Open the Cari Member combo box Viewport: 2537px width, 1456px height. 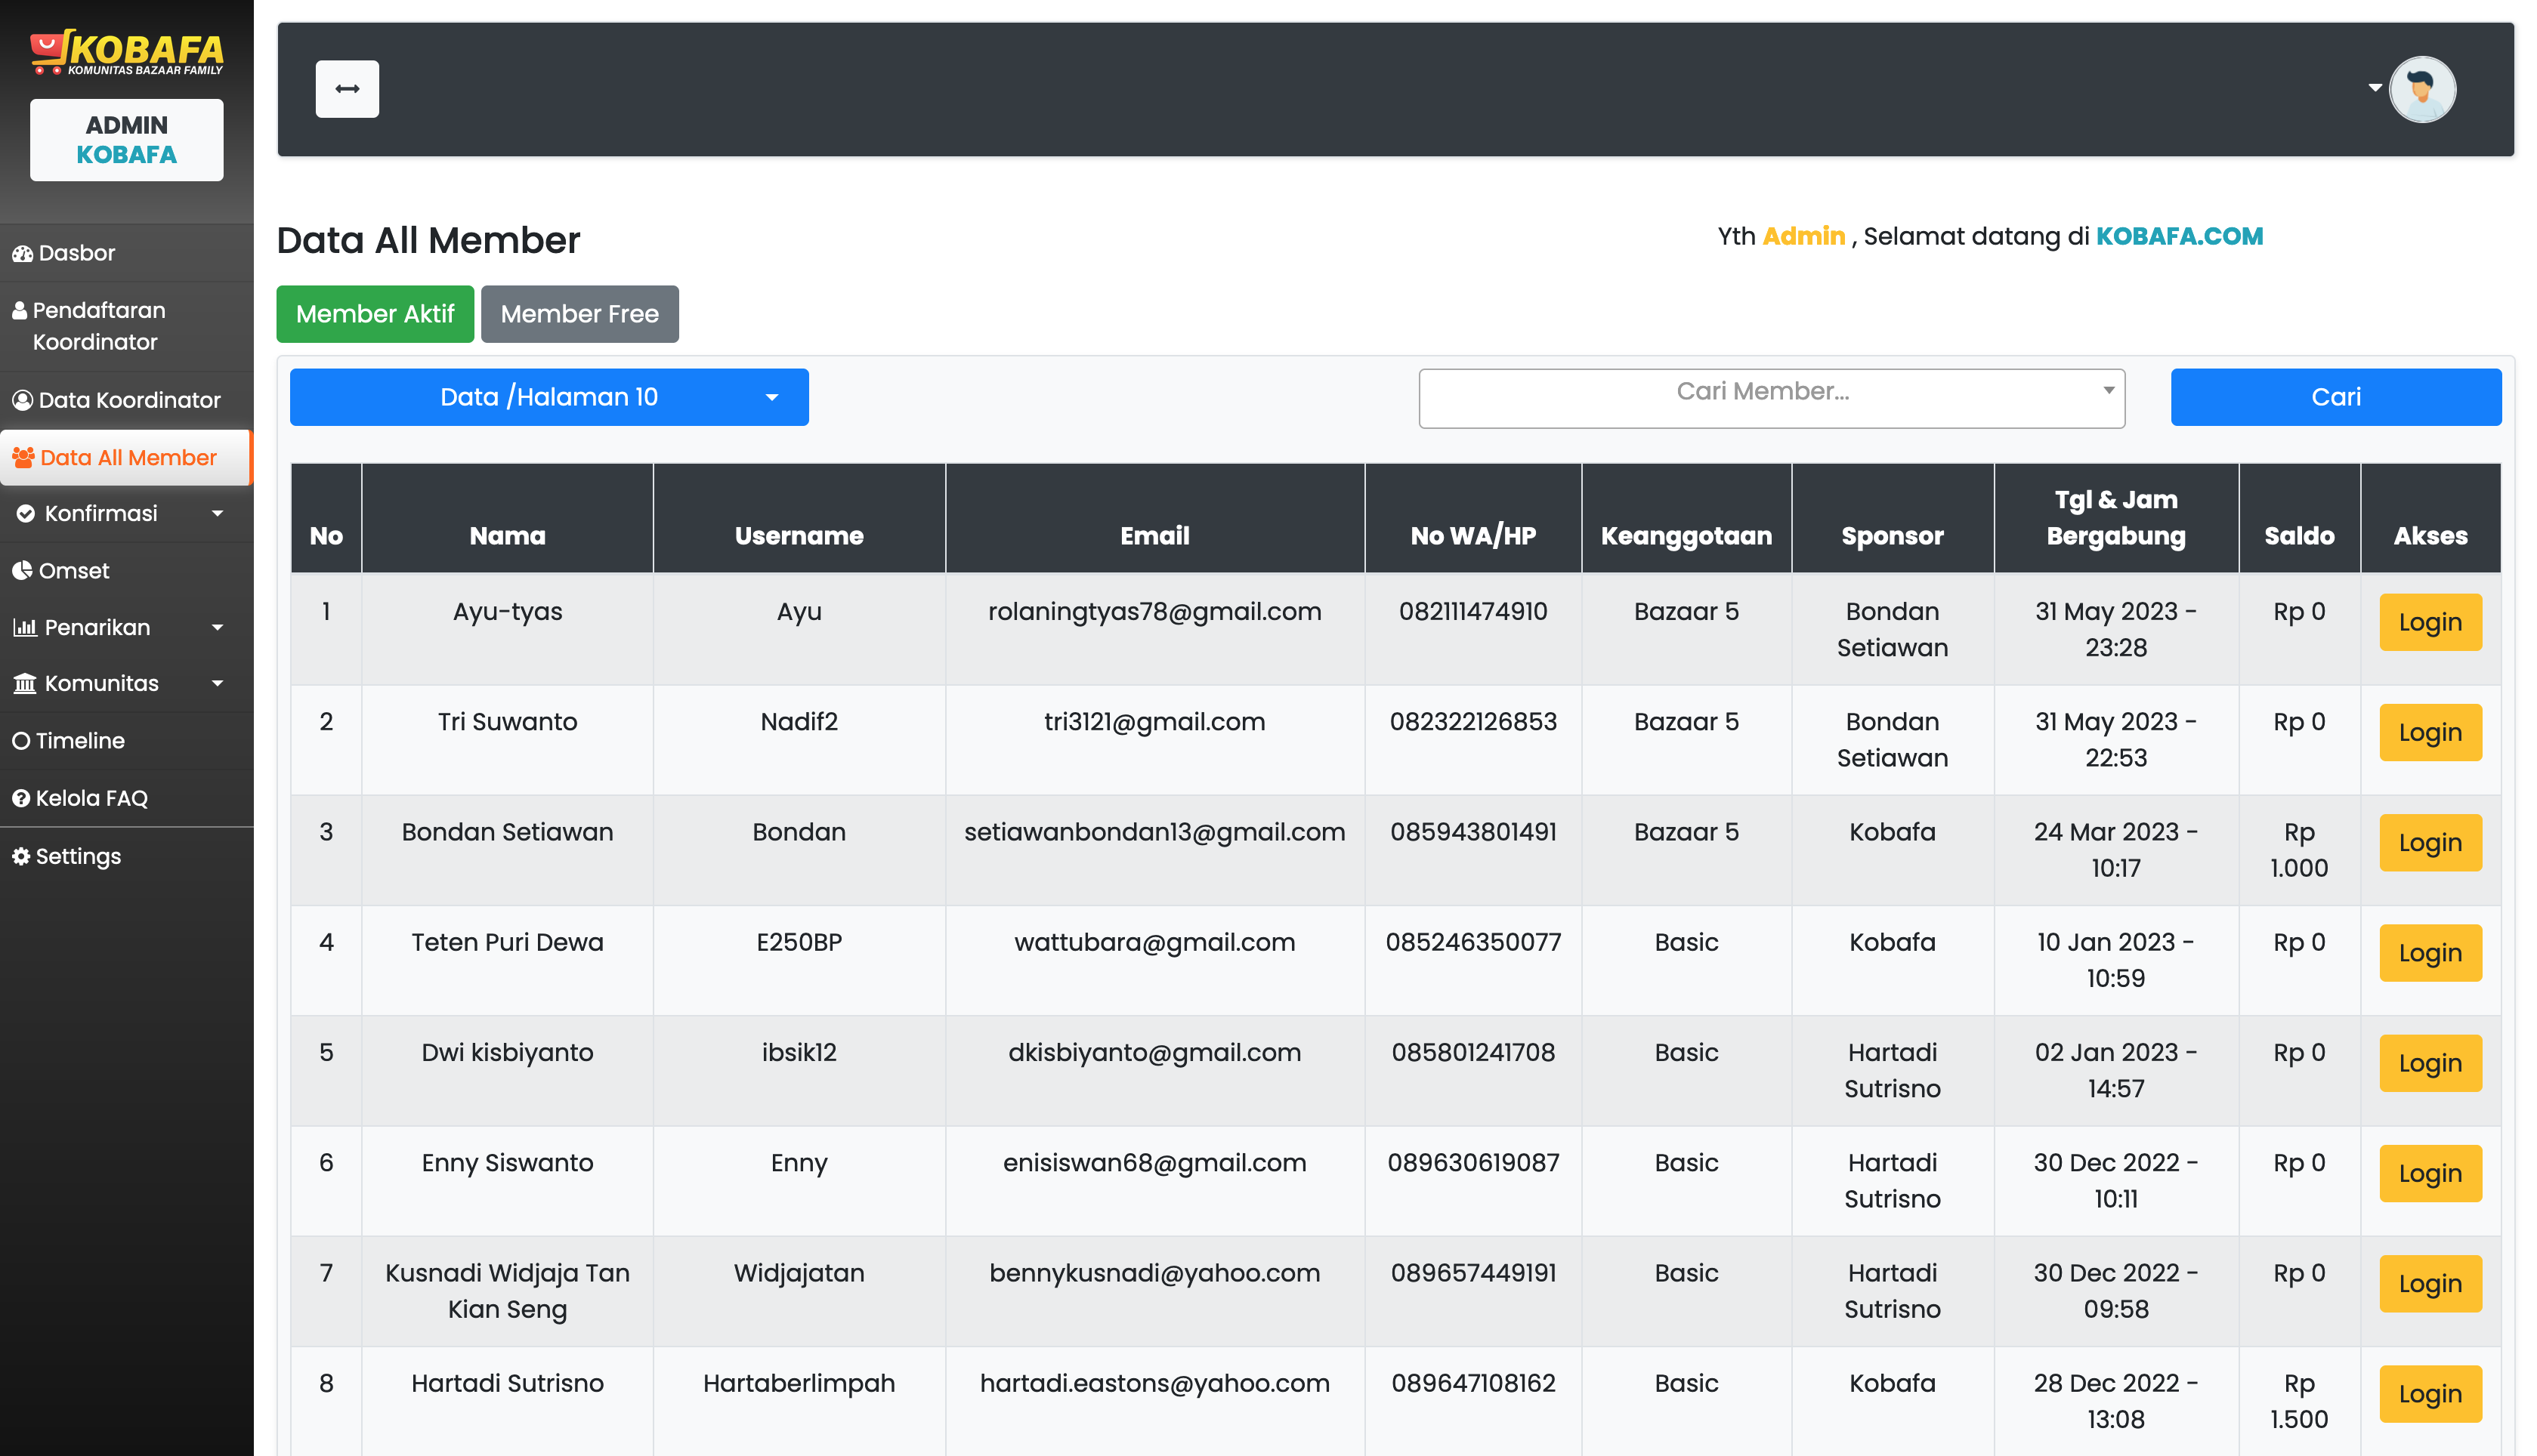(1772, 398)
